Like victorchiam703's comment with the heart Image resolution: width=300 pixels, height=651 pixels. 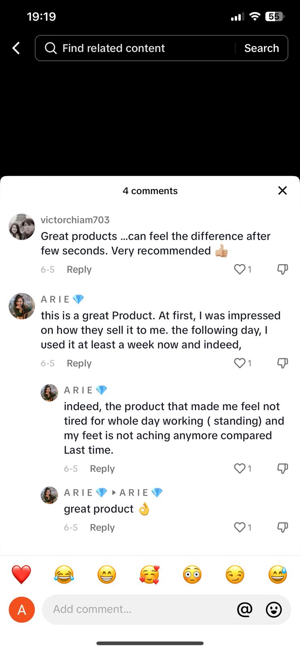tap(240, 269)
